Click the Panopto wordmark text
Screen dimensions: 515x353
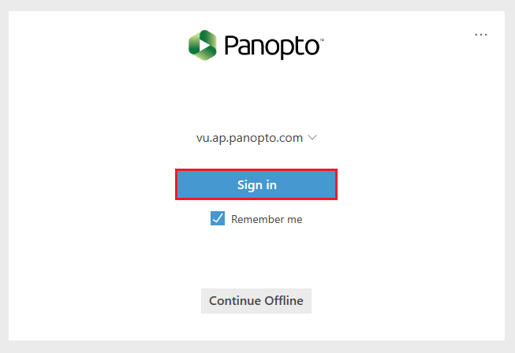tap(274, 46)
